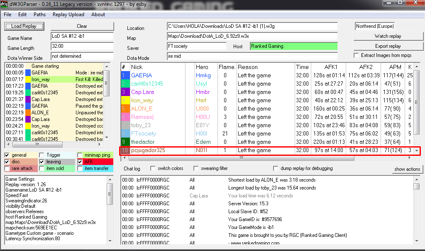This screenshot has width=425, height=251.
Task: Open the Replay Upload menu
Action: click(68, 15)
